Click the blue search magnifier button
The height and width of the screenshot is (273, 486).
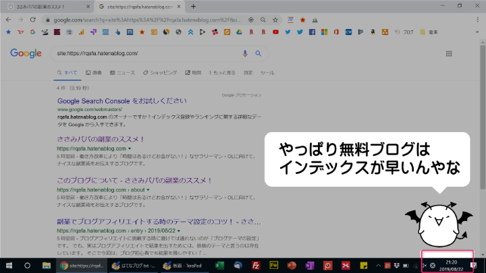click(x=258, y=53)
